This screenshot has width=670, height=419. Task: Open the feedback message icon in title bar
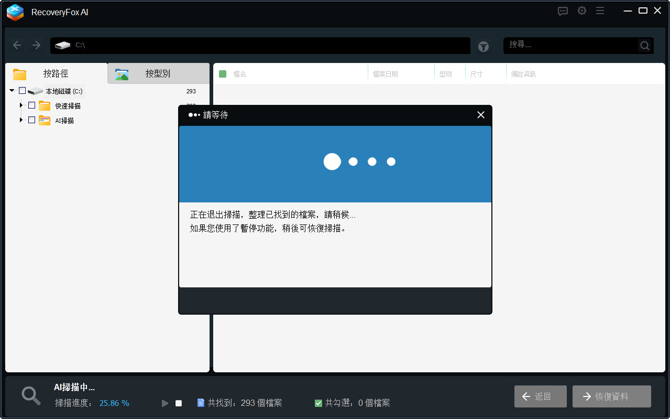coord(563,10)
